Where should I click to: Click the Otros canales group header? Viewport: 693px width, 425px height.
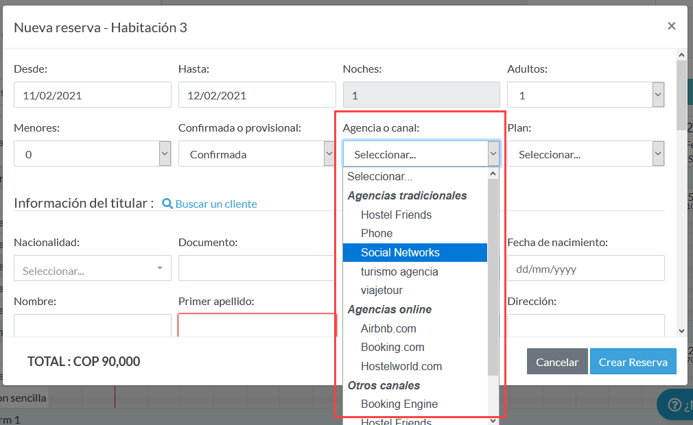384,385
